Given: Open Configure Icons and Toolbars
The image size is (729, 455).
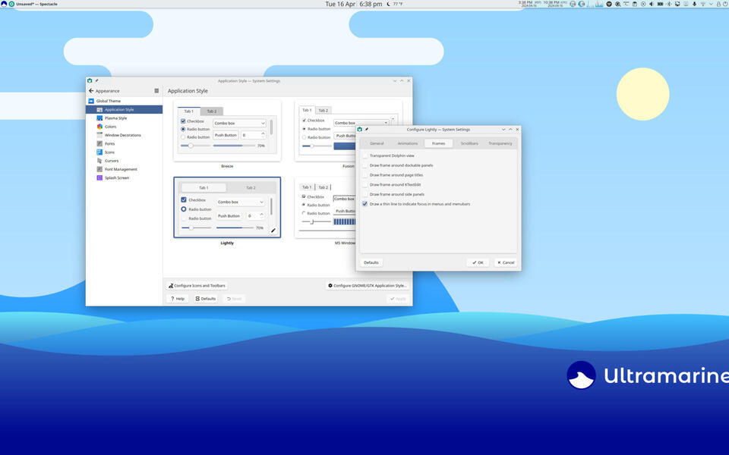Looking at the screenshot, I should coord(197,286).
